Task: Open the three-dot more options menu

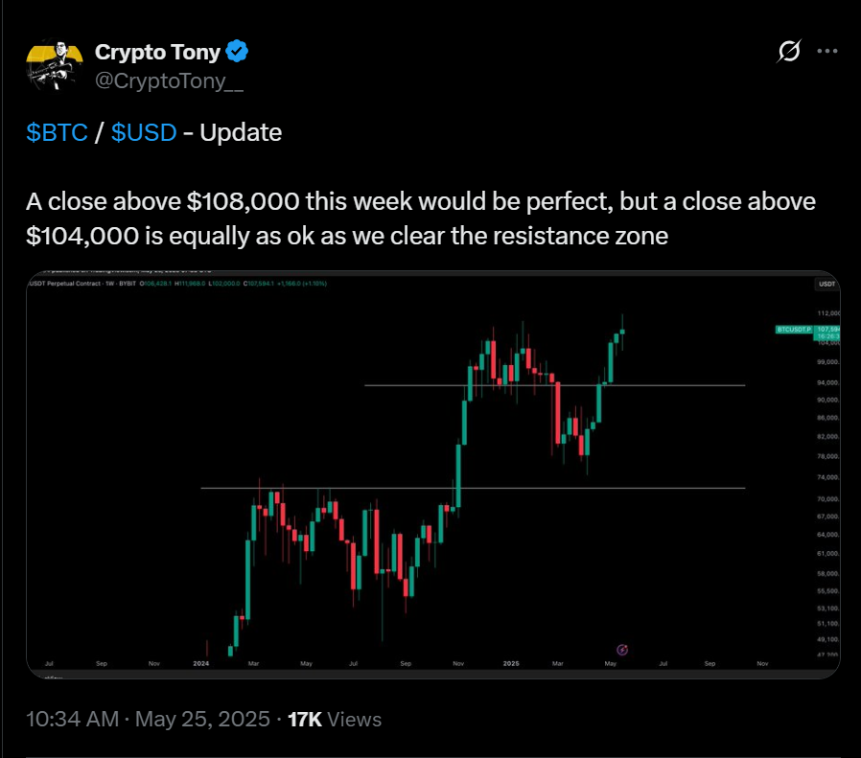Action: pos(826,52)
